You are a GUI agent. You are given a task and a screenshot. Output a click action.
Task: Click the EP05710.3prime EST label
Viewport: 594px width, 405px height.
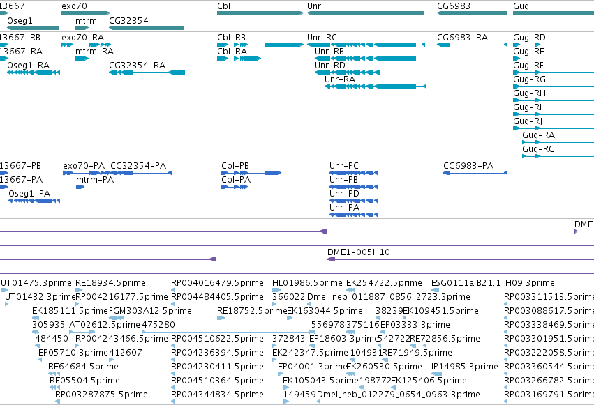[73, 353]
